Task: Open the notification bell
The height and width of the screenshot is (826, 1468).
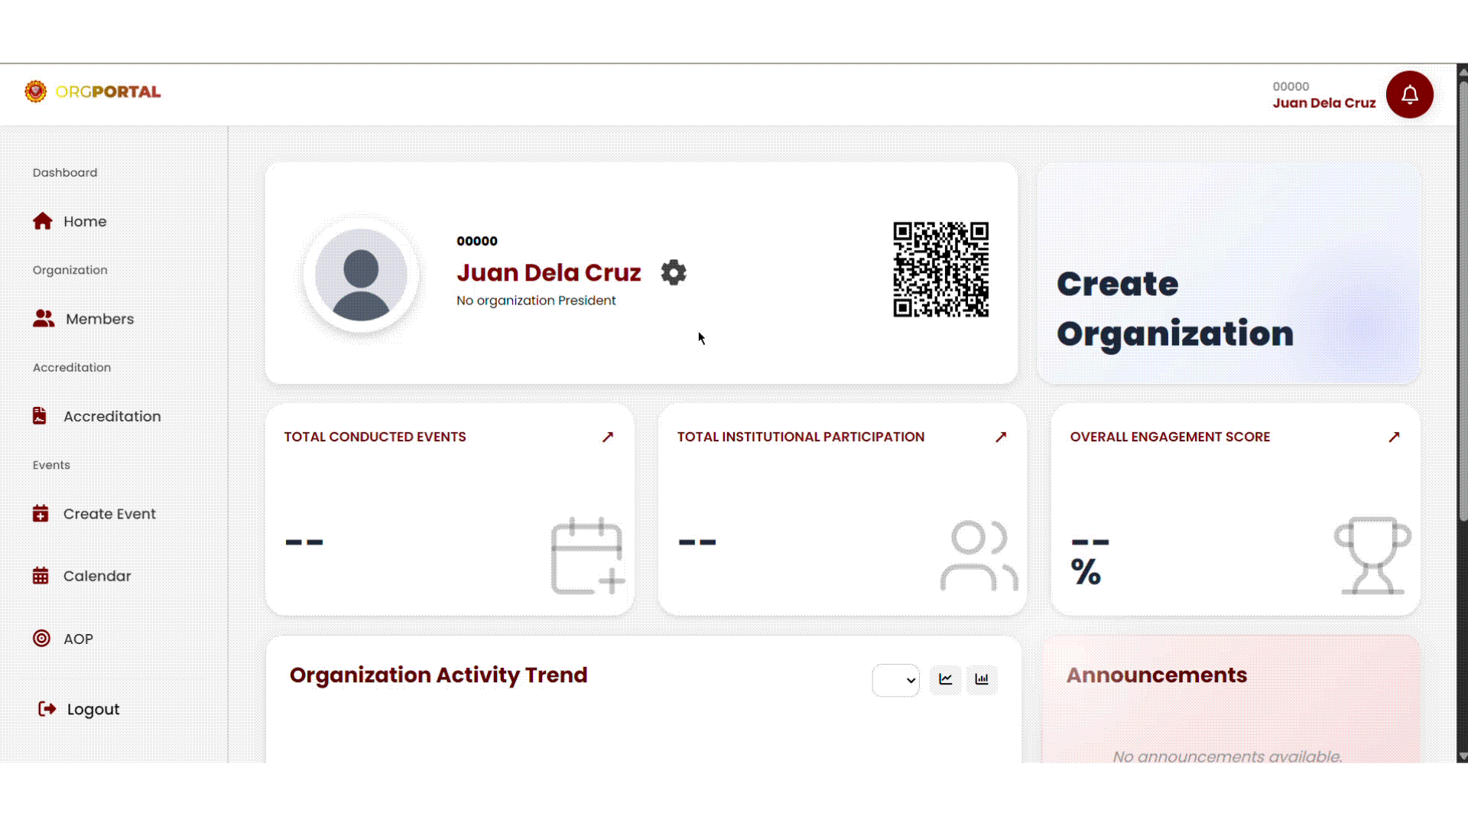Action: pos(1409,95)
